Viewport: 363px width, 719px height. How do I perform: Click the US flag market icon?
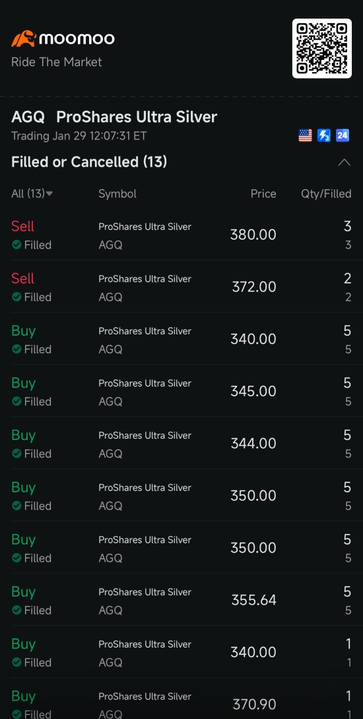(x=305, y=135)
